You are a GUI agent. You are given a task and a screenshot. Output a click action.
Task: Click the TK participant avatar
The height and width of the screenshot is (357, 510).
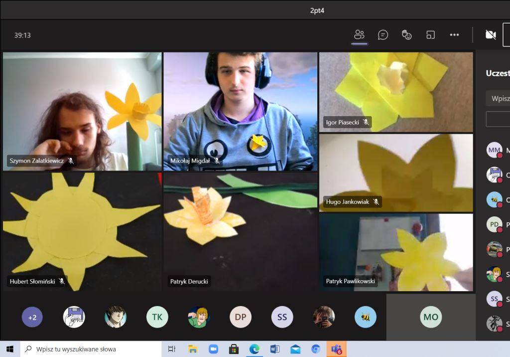click(157, 317)
